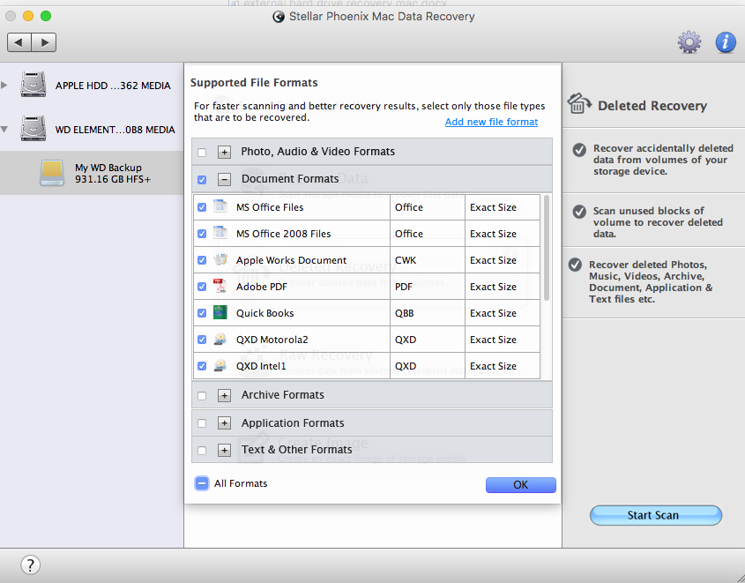This screenshot has width=745, height=583.
Task: Expand Photo, Audio & Video Formats group
Action: click(x=224, y=152)
